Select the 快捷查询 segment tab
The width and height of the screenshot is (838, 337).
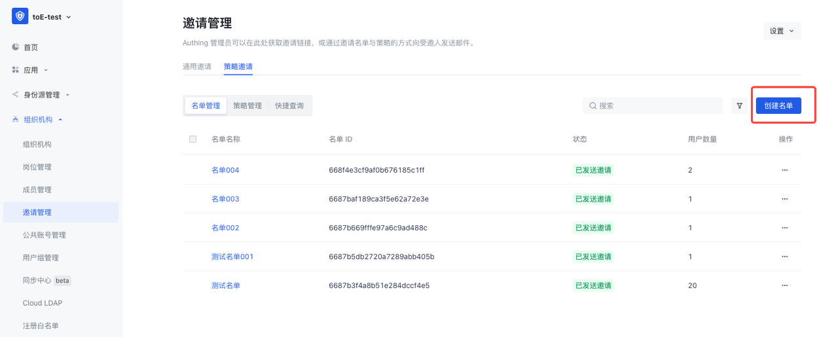(x=289, y=106)
